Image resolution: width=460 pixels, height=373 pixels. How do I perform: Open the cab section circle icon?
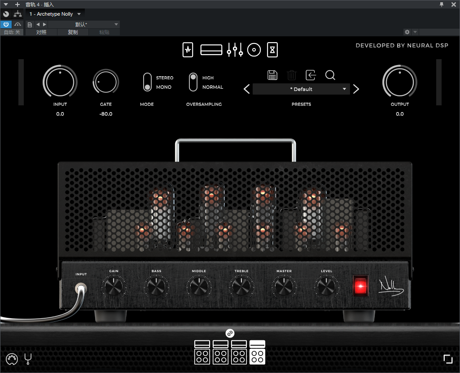tap(254, 50)
